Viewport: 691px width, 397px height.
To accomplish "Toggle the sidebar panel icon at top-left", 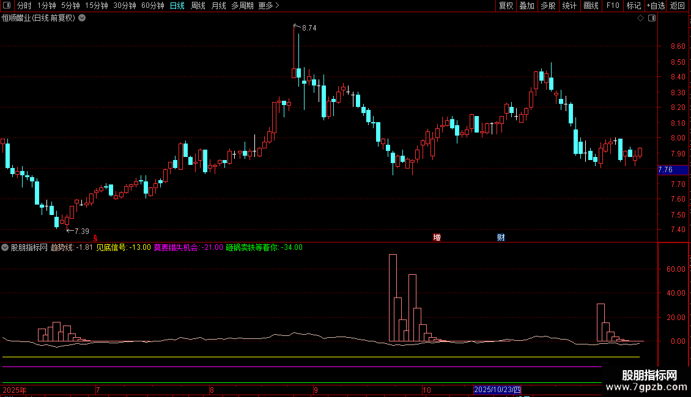I will click(x=7, y=5).
